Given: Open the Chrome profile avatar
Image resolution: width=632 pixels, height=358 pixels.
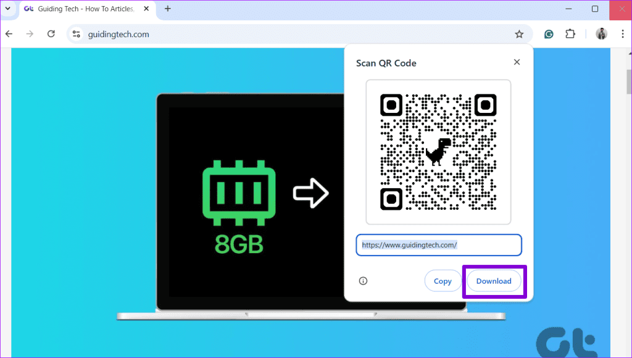Looking at the screenshot, I should pyautogui.click(x=601, y=35).
